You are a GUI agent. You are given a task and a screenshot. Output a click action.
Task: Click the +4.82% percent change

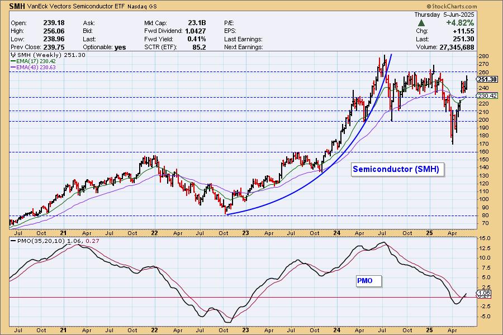pos(460,23)
